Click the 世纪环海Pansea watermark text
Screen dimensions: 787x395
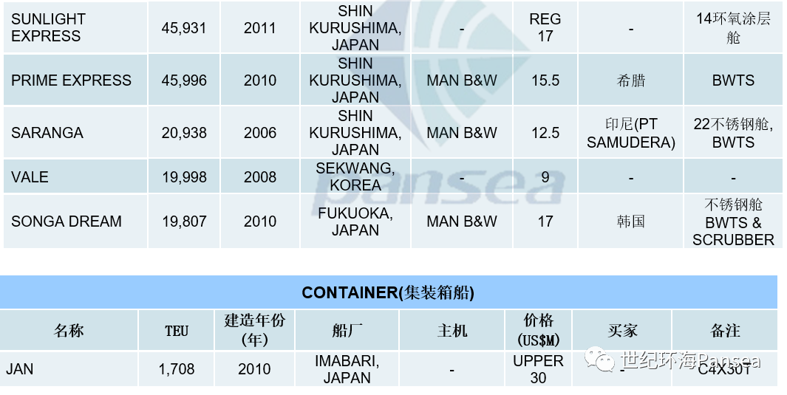click(691, 360)
